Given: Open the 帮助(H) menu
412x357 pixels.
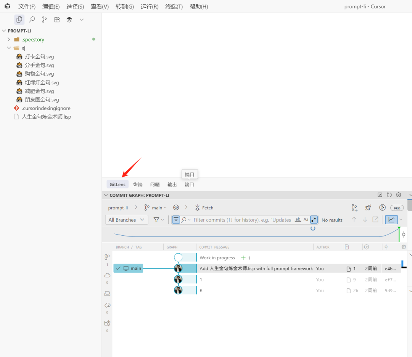Looking at the screenshot, I should pyautogui.click(x=199, y=6).
